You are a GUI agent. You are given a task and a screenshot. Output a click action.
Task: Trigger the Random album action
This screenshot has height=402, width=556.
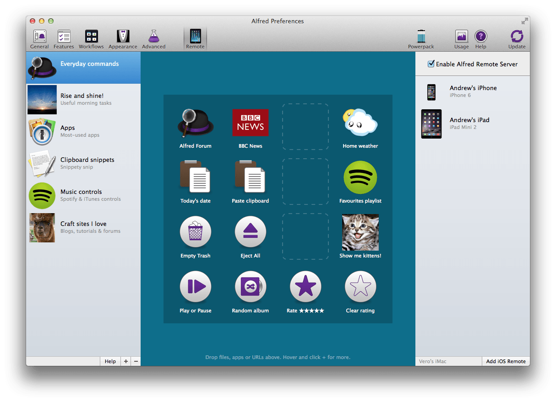(251, 287)
